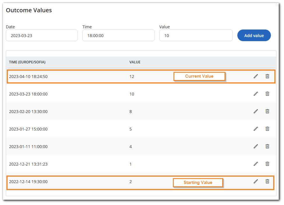Viewport: 284px width, 205px height.
Task: Click the Add value button
Action: 254,35
